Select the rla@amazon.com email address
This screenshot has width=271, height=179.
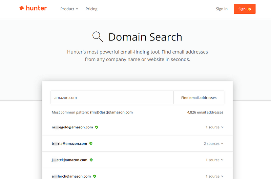[x=69, y=144]
